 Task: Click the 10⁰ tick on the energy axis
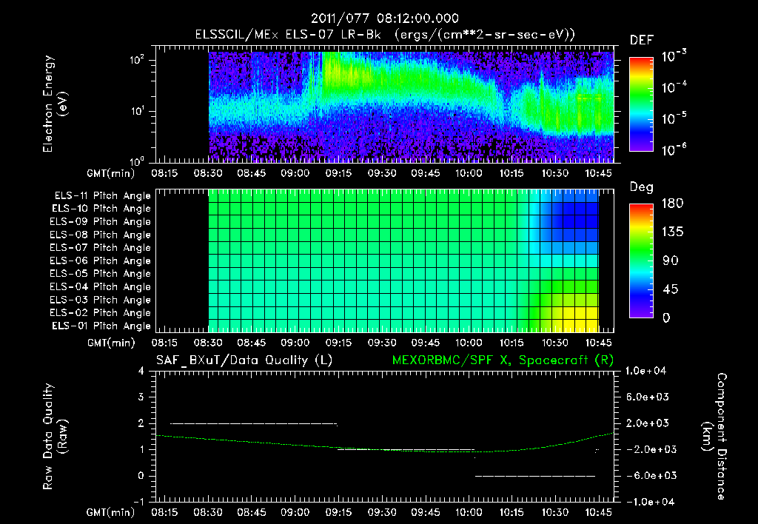click(x=137, y=161)
